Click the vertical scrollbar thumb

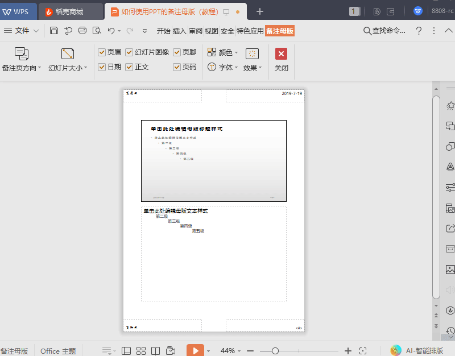pos(436,197)
